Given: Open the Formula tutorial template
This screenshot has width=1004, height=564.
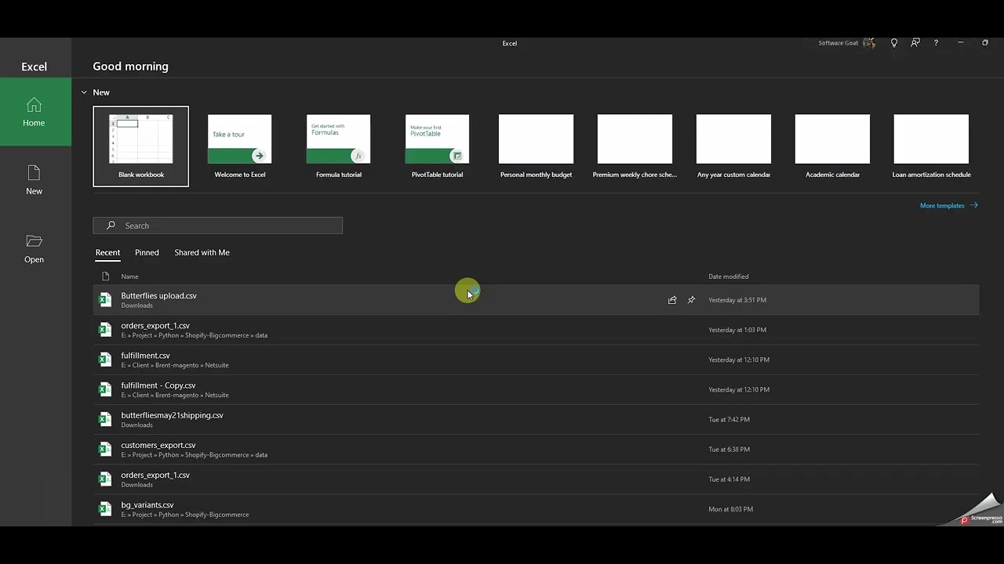Looking at the screenshot, I should 339,146.
